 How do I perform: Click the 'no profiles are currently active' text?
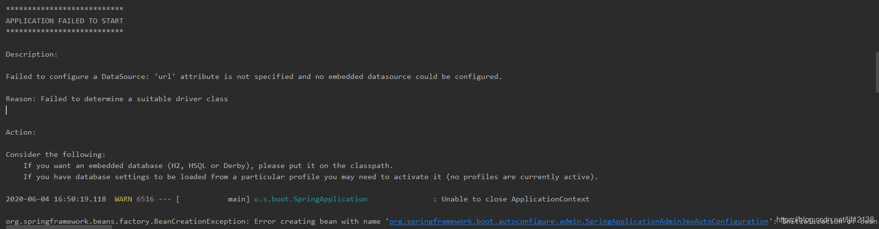point(521,177)
